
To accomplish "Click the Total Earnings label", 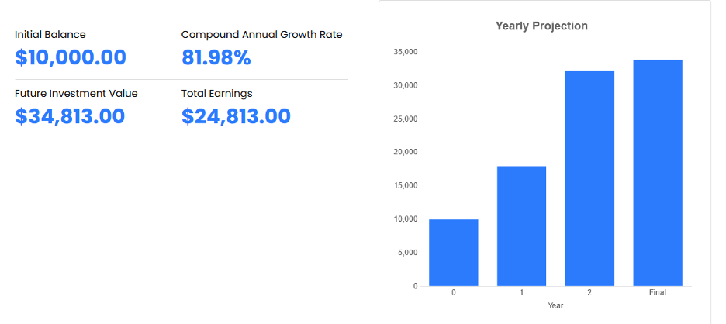I will [216, 94].
